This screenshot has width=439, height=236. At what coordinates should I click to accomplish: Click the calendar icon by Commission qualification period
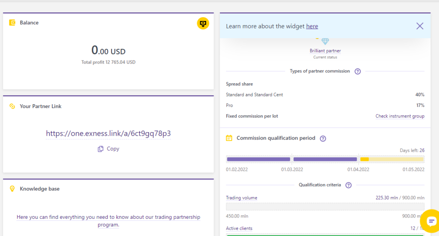point(229,138)
